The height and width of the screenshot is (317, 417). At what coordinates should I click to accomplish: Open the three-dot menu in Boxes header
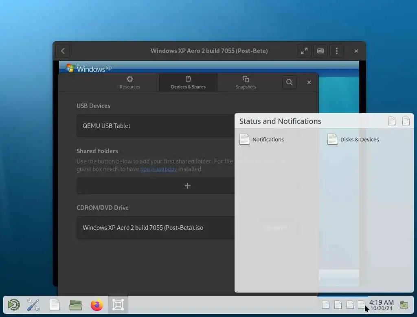point(337,51)
